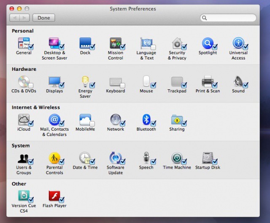
Task: Tick the unchecked Mouse checkbox
Action: [x=153, y=85]
